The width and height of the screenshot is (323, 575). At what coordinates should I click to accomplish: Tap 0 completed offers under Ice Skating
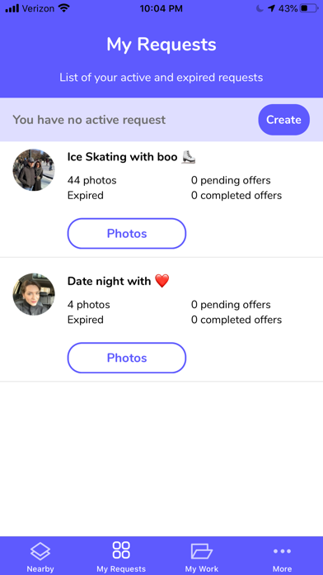click(x=236, y=196)
